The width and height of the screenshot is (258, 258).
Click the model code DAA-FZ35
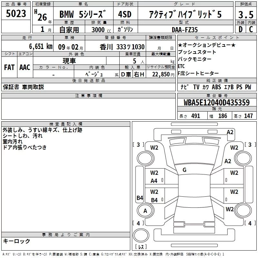pyautogui.click(x=185, y=30)
